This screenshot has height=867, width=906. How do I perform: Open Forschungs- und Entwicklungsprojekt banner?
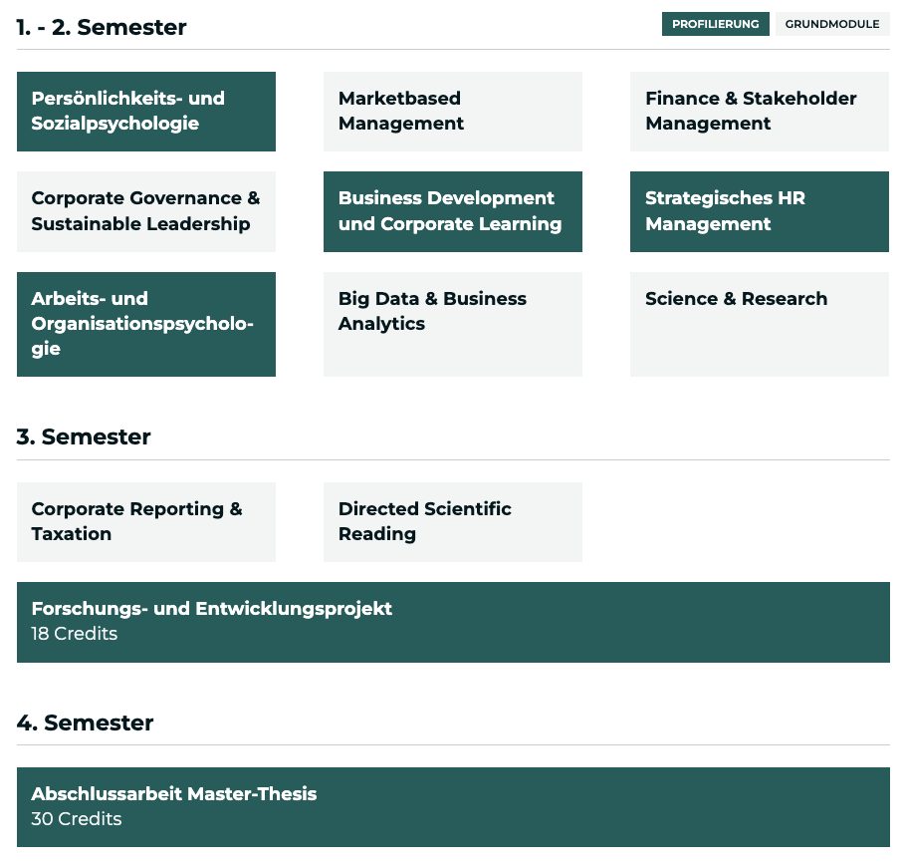(x=453, y=622)
